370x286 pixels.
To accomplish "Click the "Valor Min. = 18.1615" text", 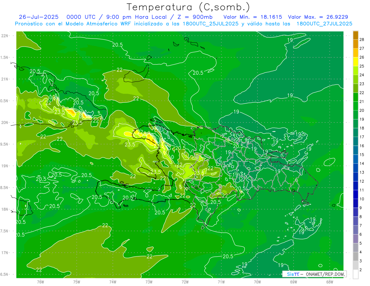I will click(253, 17).
